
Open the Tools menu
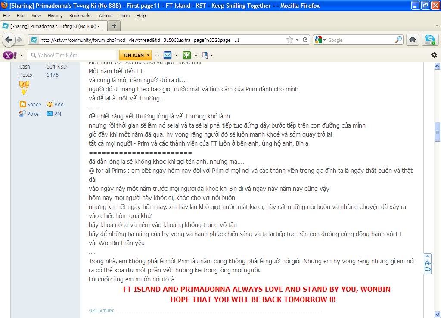click(125, 16)
